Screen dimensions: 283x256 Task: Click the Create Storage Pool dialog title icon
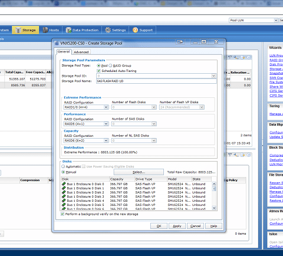(x=57, y=43)
